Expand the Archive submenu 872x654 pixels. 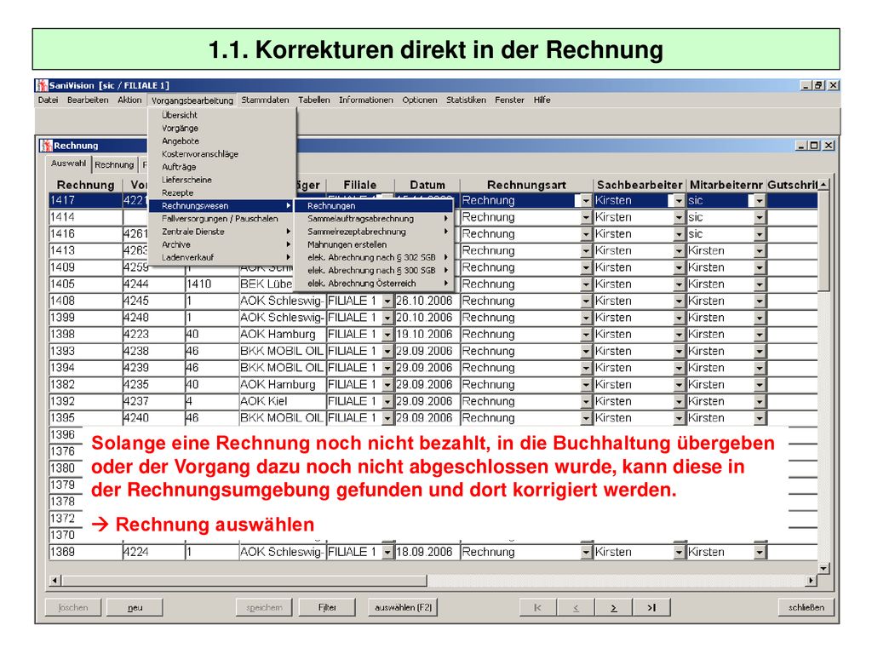222,244
